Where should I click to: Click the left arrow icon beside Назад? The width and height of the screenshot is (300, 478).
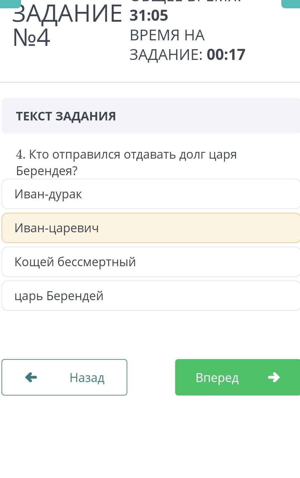(31, 377)
